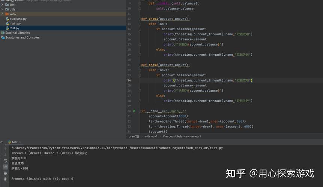Expand the Test folder

[2, 4]
